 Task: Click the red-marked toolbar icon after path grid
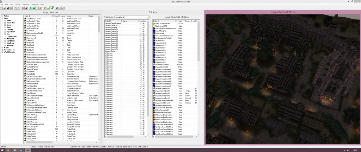click(x=41, y=8)
